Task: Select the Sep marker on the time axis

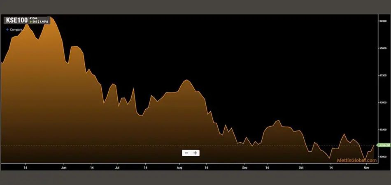Action: coord(244,168)
